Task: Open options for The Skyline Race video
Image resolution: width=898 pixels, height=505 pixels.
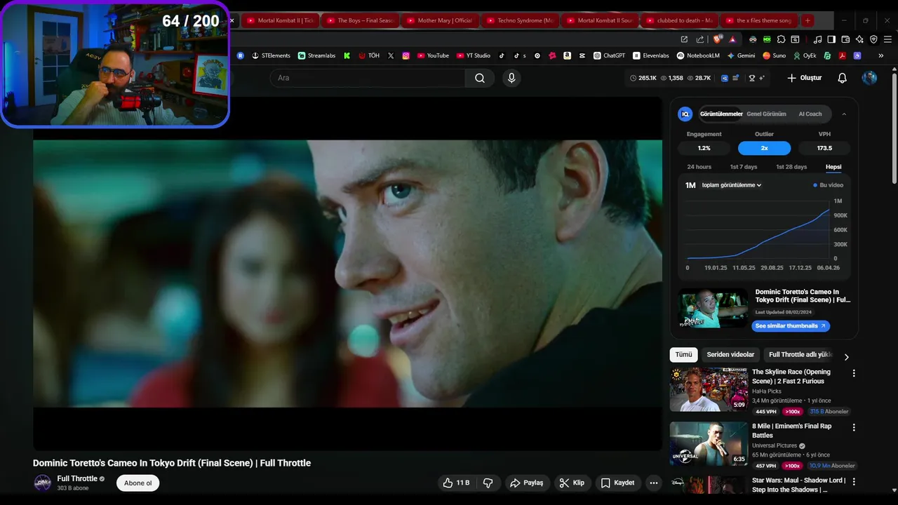Action: pos(854,373)
